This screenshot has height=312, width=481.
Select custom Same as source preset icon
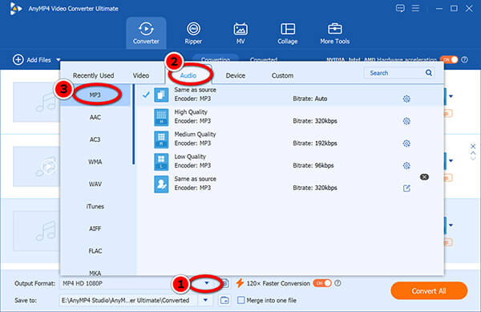tap(161, 184)
